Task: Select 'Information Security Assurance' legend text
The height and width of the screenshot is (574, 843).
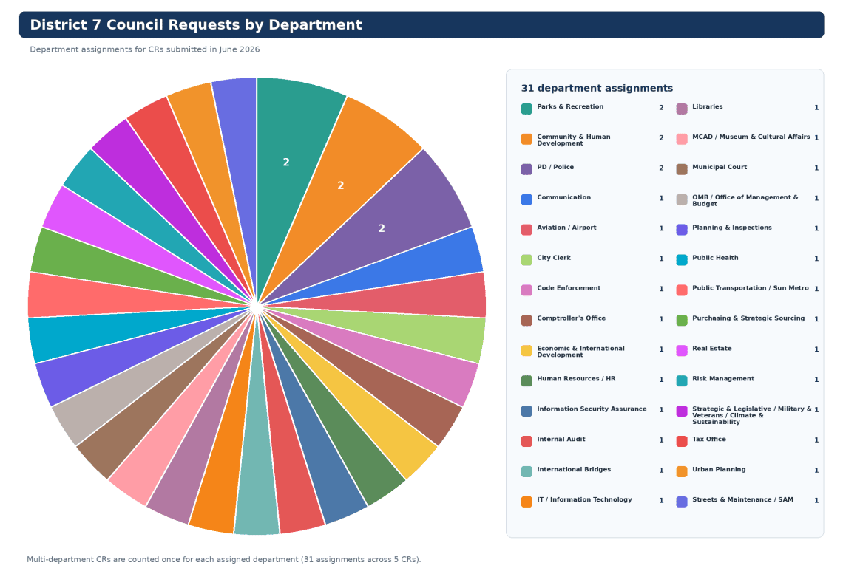Action: 592,409
